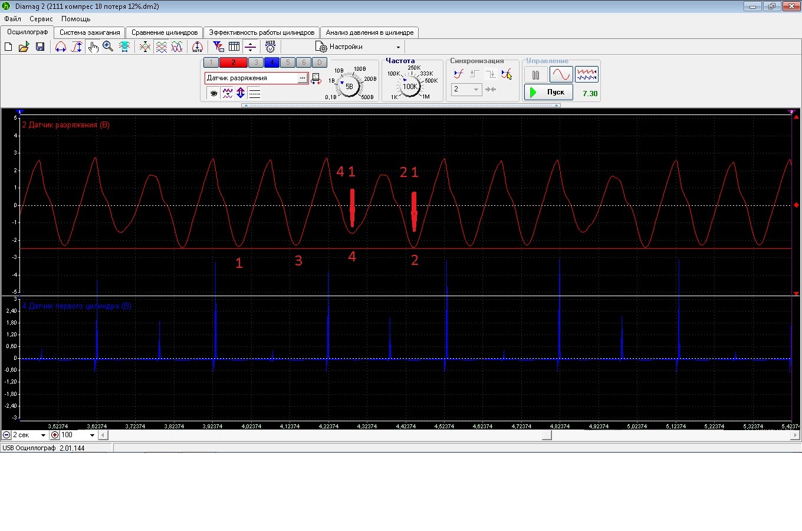Image resolution: width=802 pixels, height=531 pixels.
Task: Switch to Эффективность работы цилиндров tab
Action: [x=262, y=32]
